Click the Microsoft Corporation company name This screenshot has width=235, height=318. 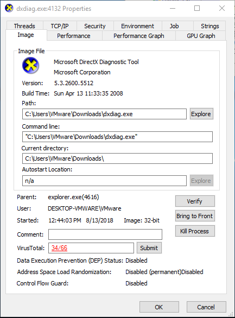82,72
